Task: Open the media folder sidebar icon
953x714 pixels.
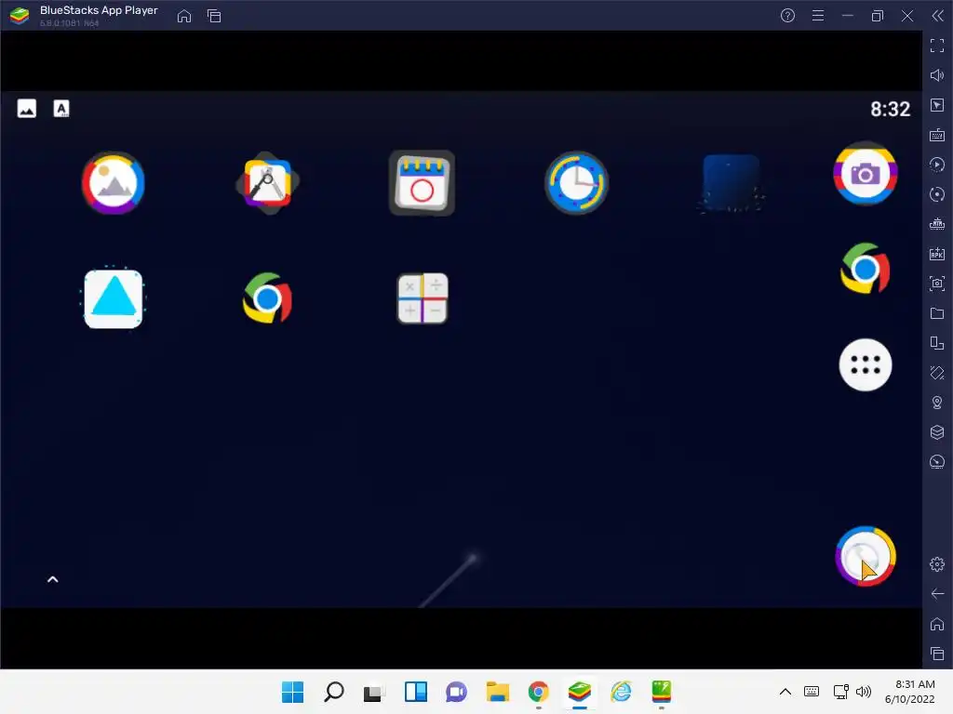Action: (937, 313)
